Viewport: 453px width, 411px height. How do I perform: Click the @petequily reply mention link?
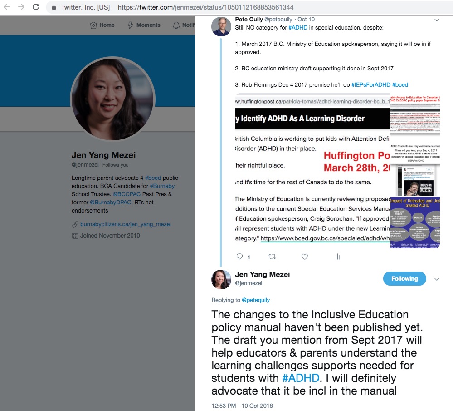tap(256, 300)
